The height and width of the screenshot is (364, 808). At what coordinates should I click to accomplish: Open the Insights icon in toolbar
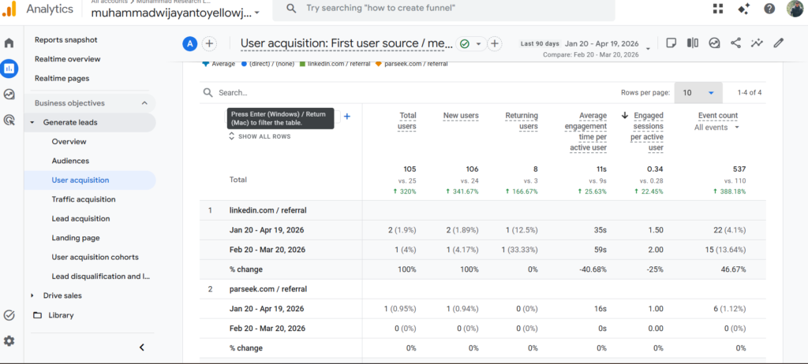click(x=714, y=43)
